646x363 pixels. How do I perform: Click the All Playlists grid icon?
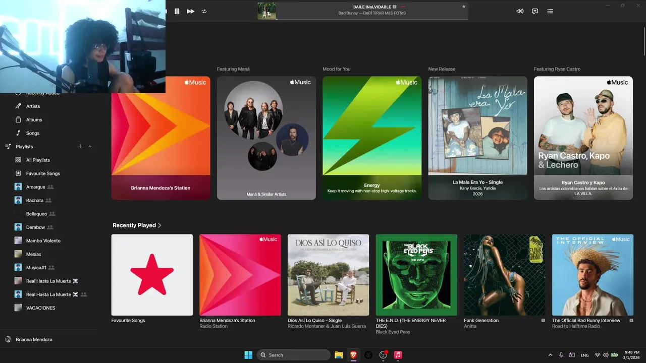click(x=18, y=160)
